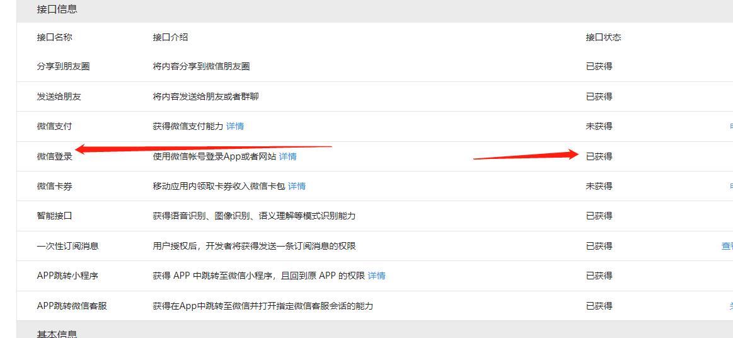Click the 接口介绍 column header
This screenshot has width=733, height=338.
pyautogui.click(x=170, y=37)
